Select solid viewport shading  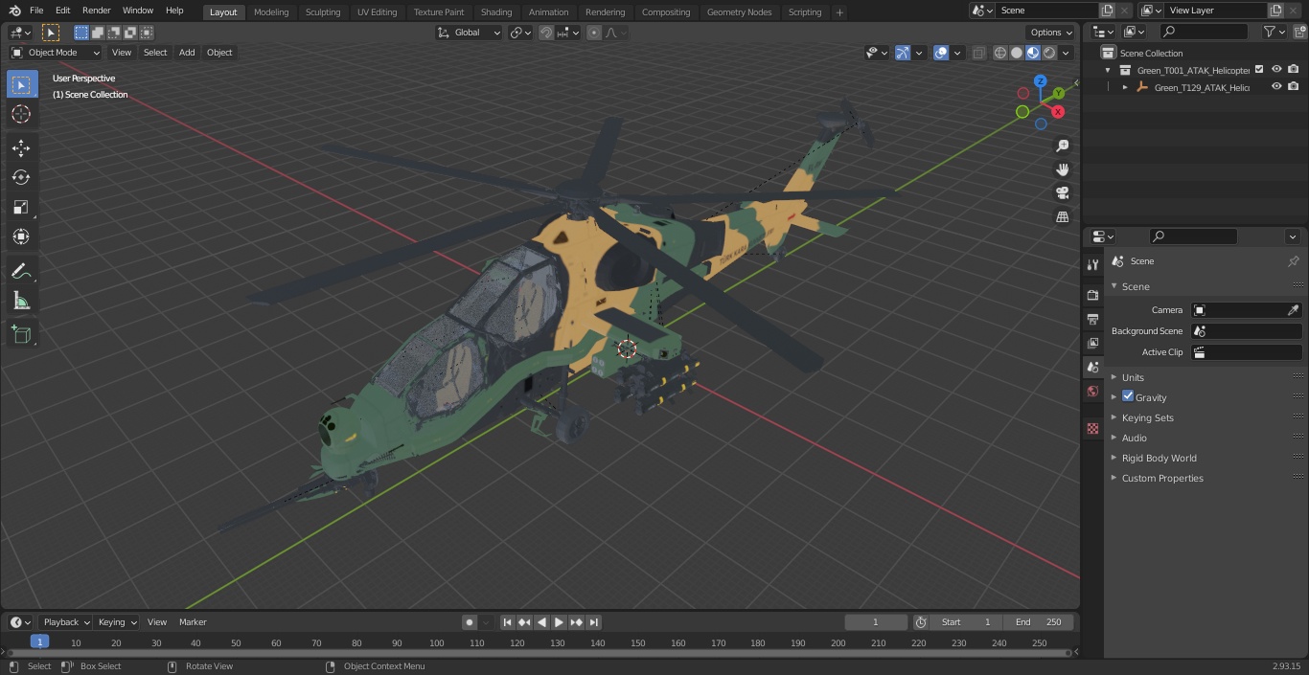[1017, 53]
